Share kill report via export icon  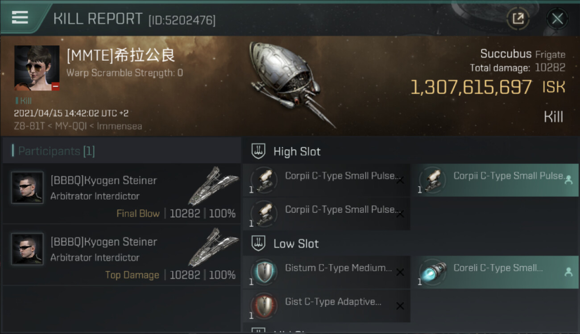pyautogui.click(x=518, y=18)
